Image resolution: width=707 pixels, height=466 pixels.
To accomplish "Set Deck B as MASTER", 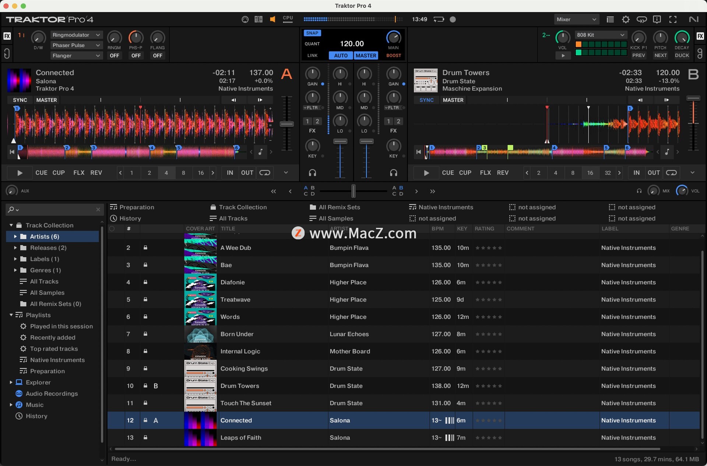I will (x=453, y=100).
